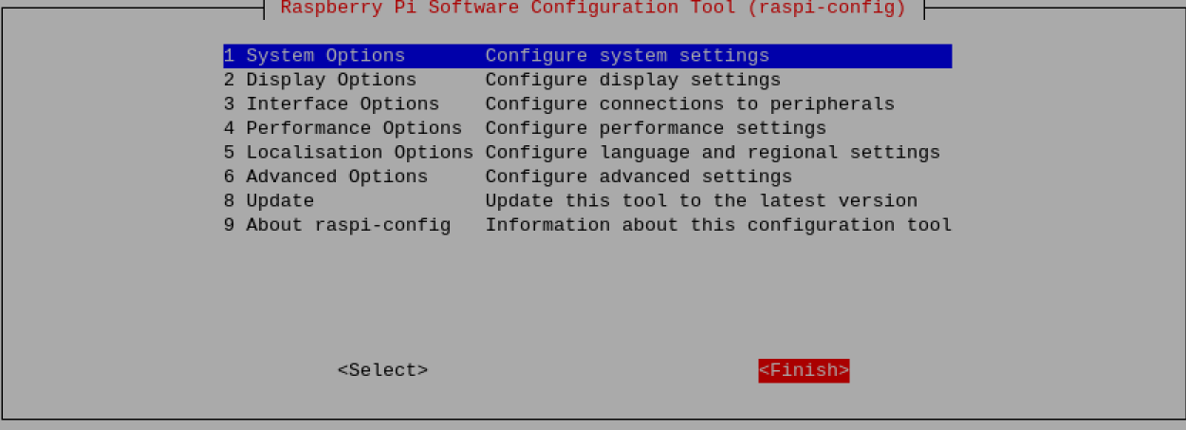The image size is (1186, 430).
Task: Click 'Configure connections to peripherals' description
Action: tap(690, 104)
